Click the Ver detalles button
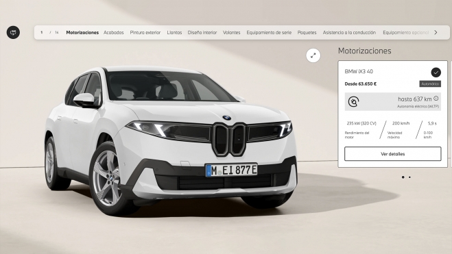 392,154
